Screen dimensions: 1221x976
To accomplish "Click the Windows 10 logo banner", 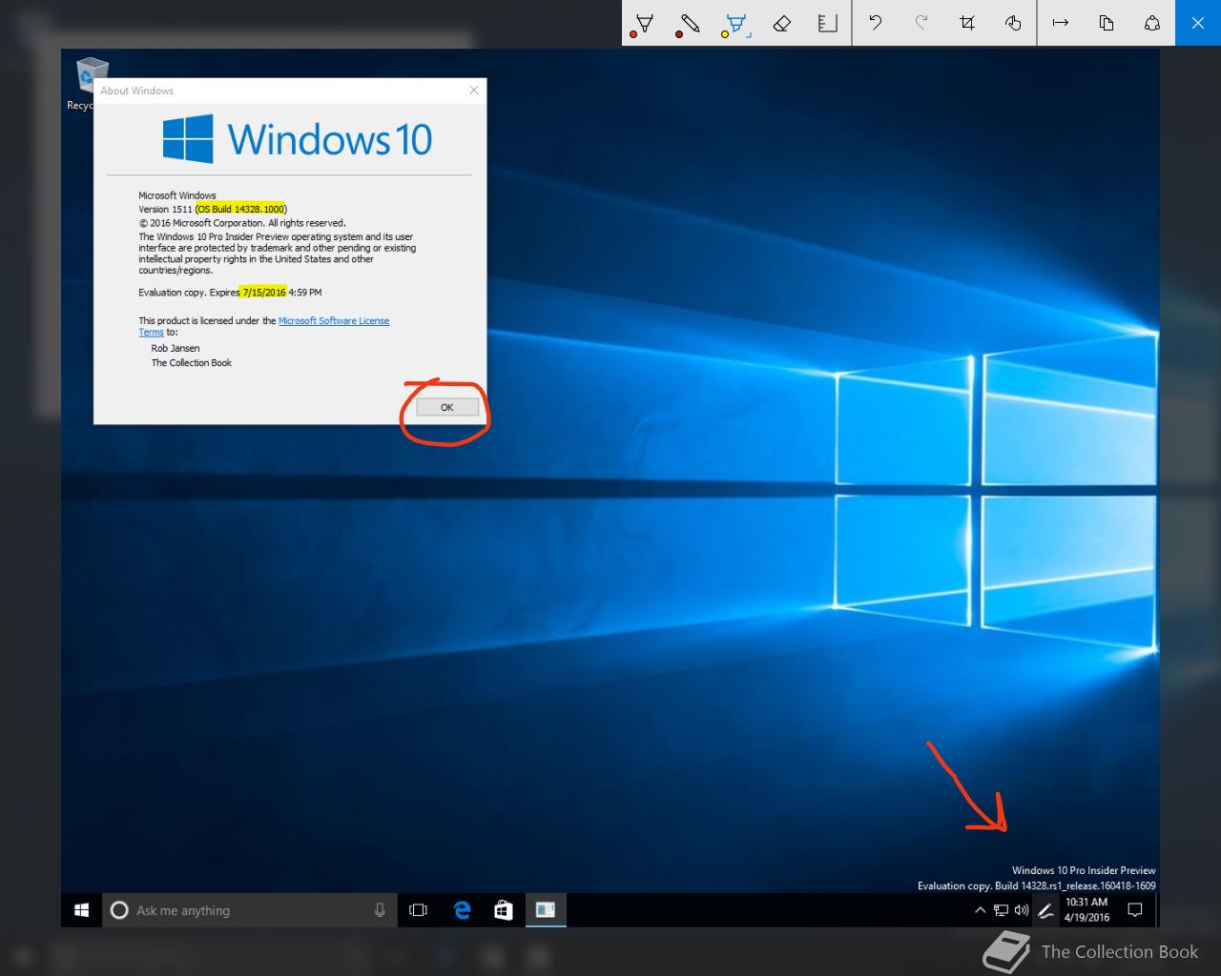I will tap(298, 139).
